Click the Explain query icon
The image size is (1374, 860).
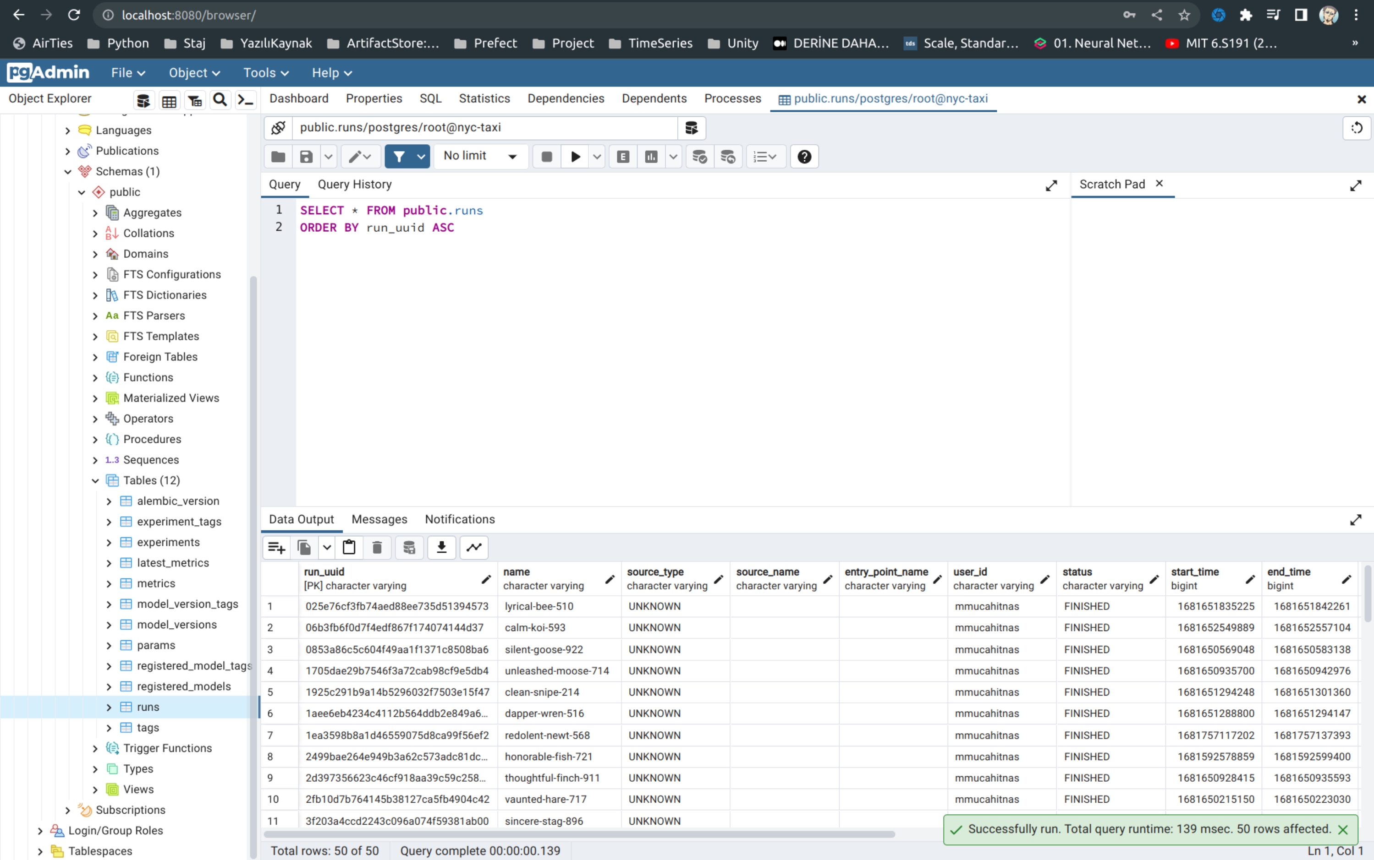pyautogui.click(x=623, y=157)
